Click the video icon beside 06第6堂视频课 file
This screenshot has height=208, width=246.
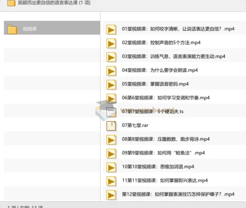click(111, 98)
